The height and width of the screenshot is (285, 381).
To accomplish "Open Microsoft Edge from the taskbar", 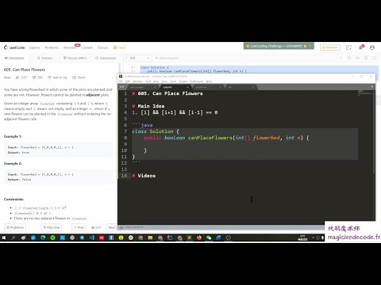I will tap(43, 237).
